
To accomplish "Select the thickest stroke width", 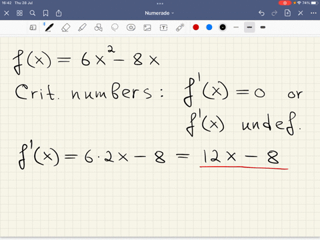I will click(x=263, y=27).
